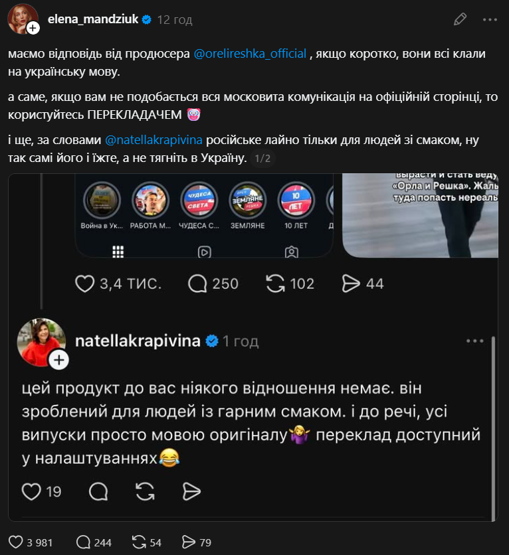
Task: Open more options on natellakrapivina's reply
Action: click(475, 341)
